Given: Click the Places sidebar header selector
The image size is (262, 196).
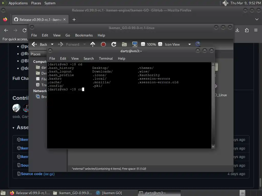Looking at the screenshot, I should (38, 54).
